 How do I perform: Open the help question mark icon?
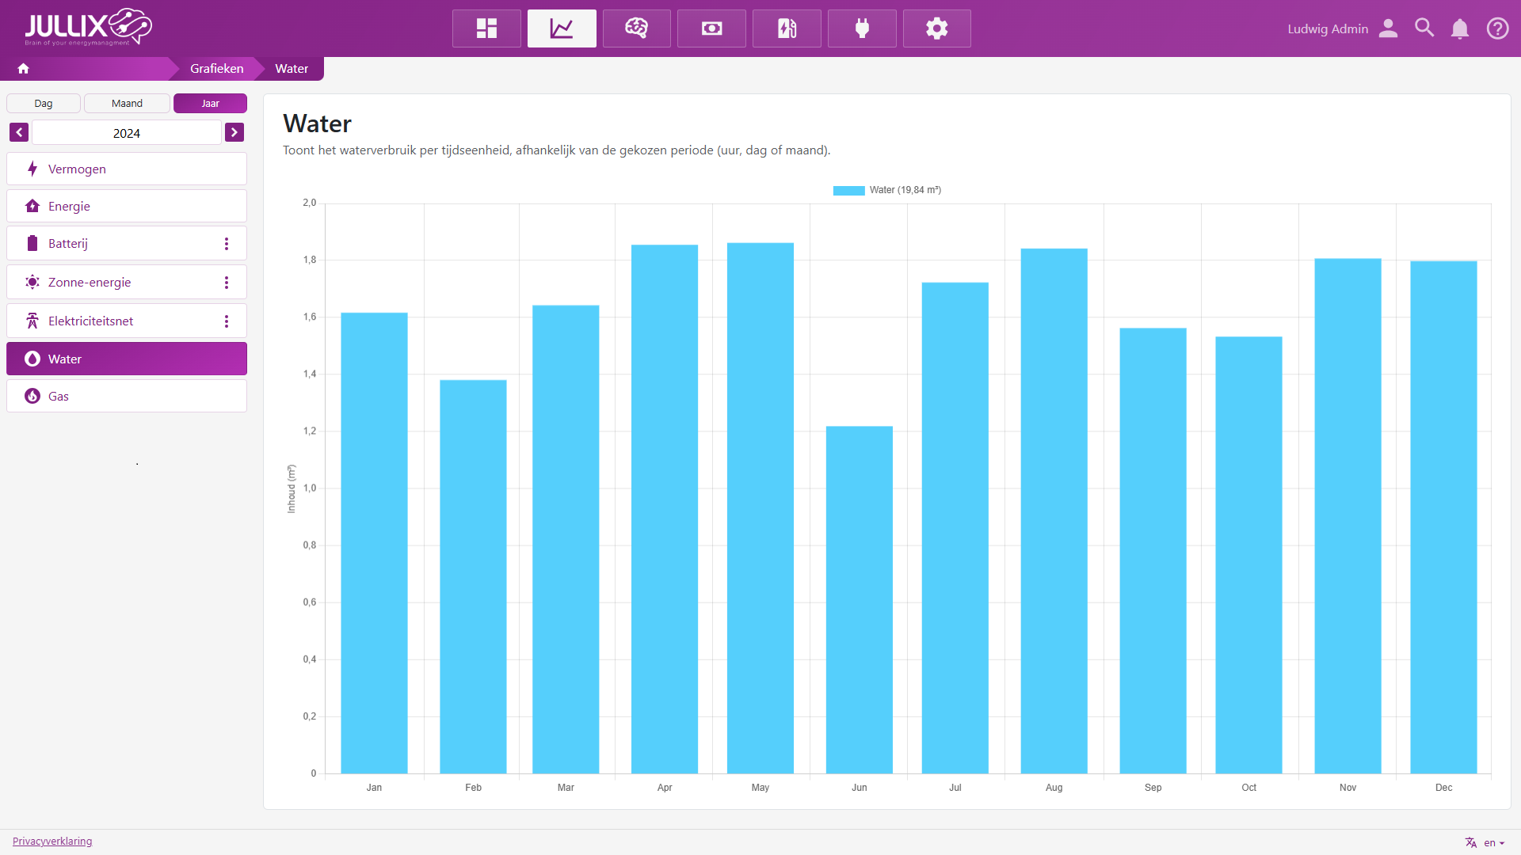[x=1497, y=29]
